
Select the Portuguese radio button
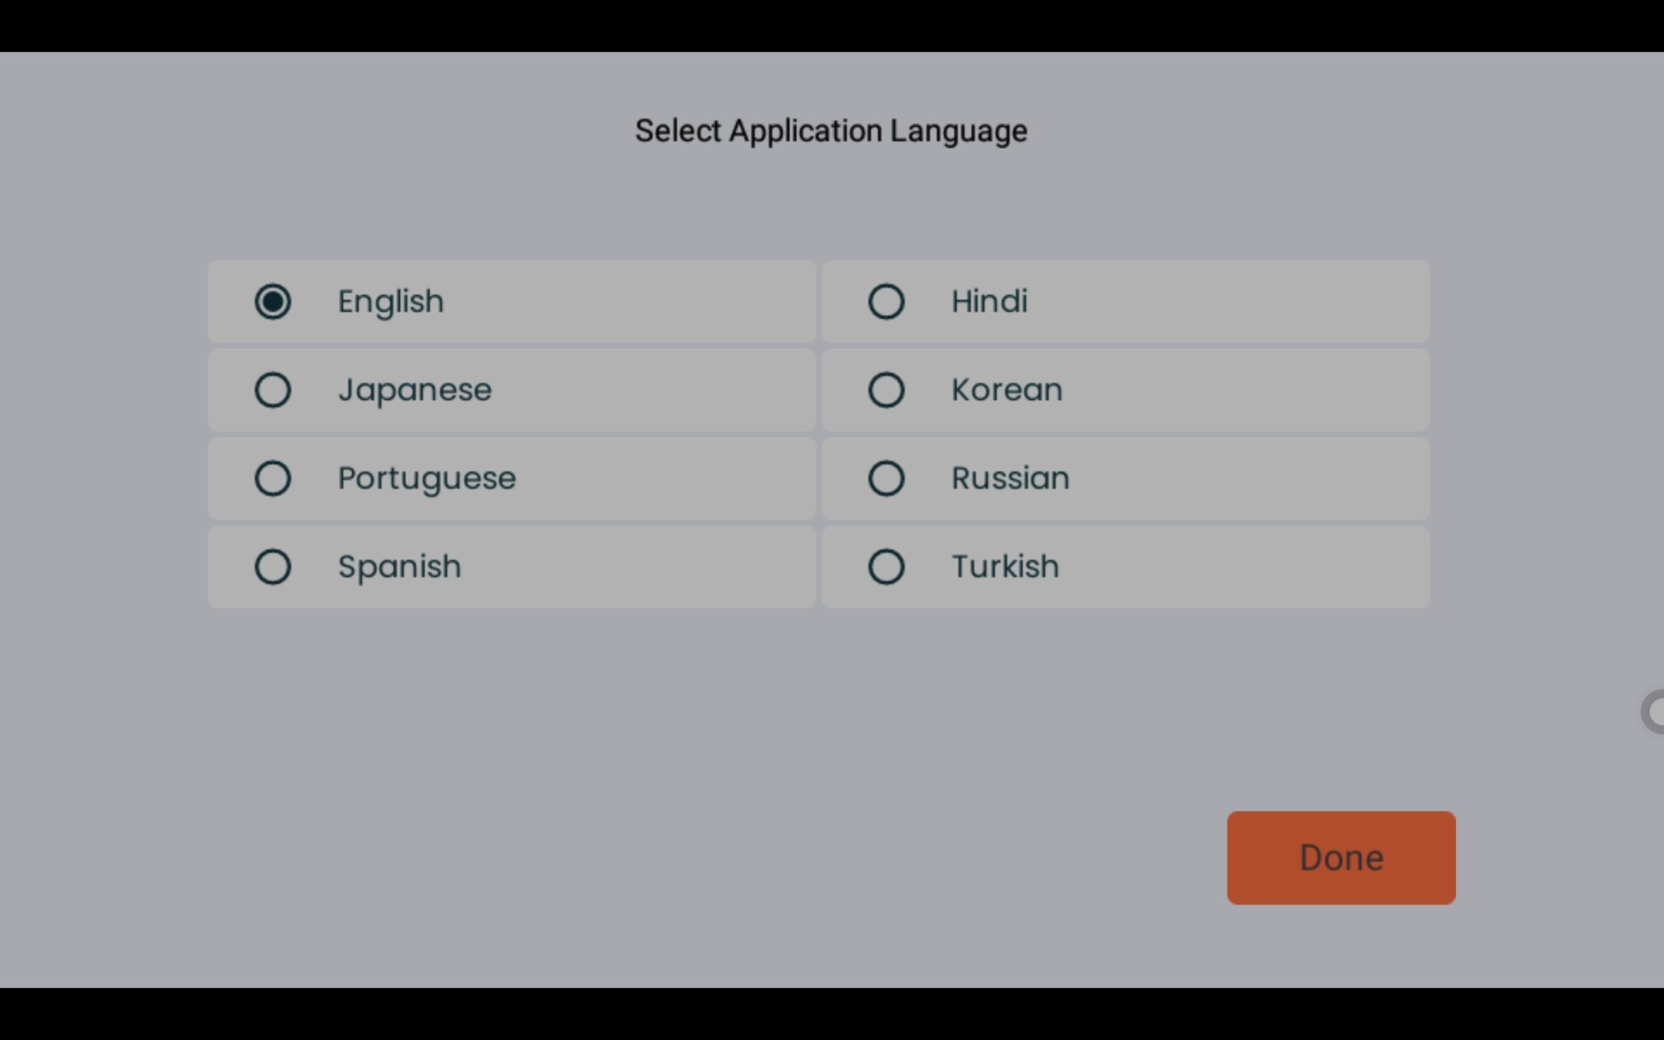click(x=272, y=479)
